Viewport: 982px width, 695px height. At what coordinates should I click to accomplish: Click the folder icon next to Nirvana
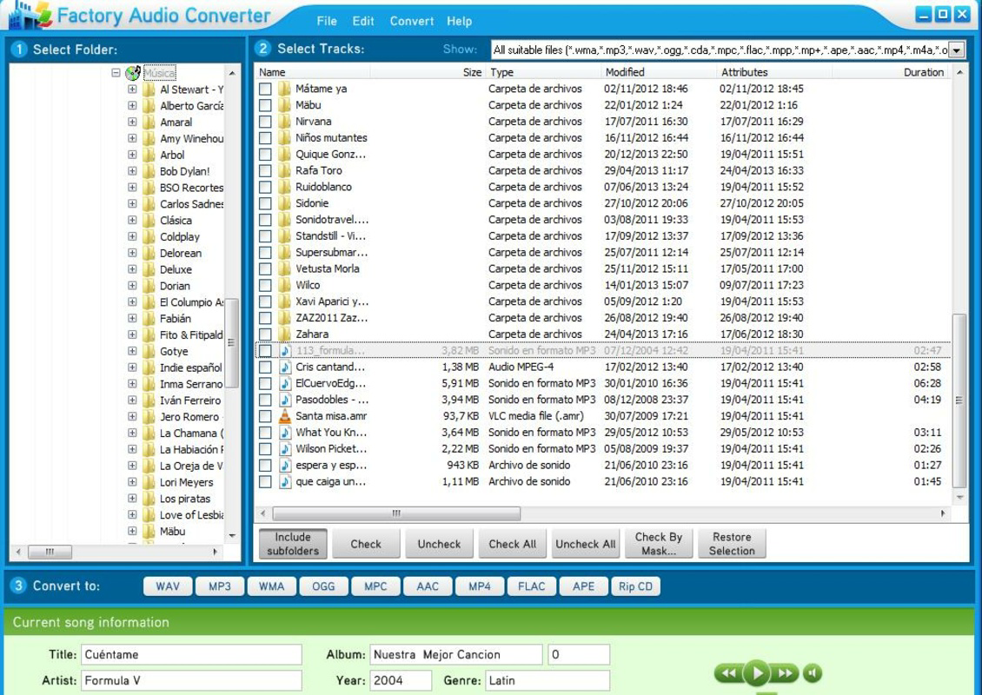[285, 122]
